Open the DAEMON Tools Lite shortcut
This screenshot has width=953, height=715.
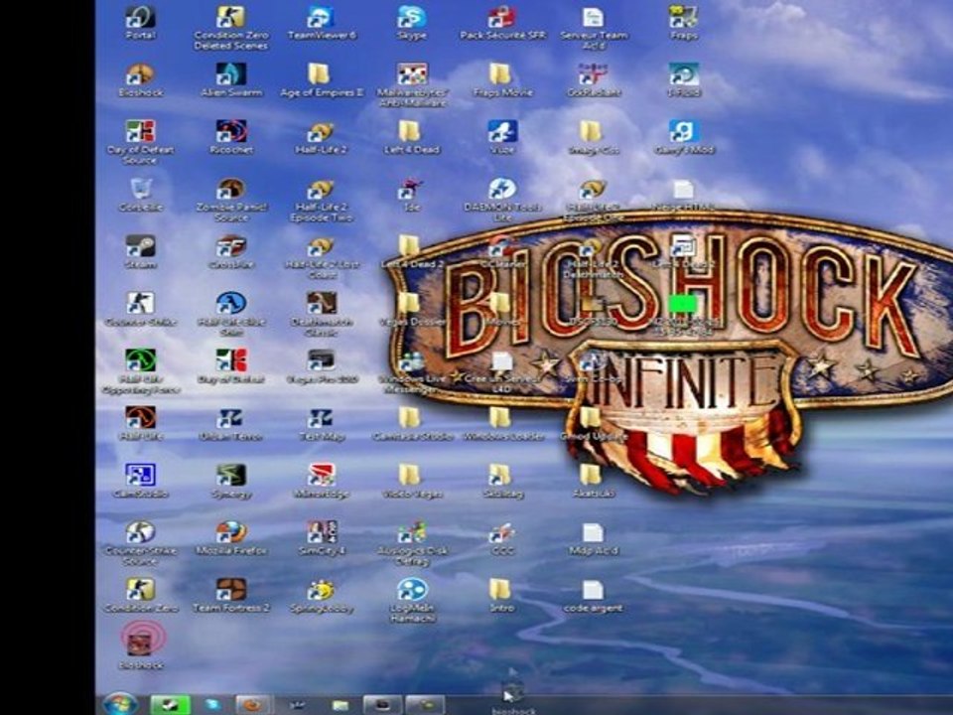(x=502, y=200)
